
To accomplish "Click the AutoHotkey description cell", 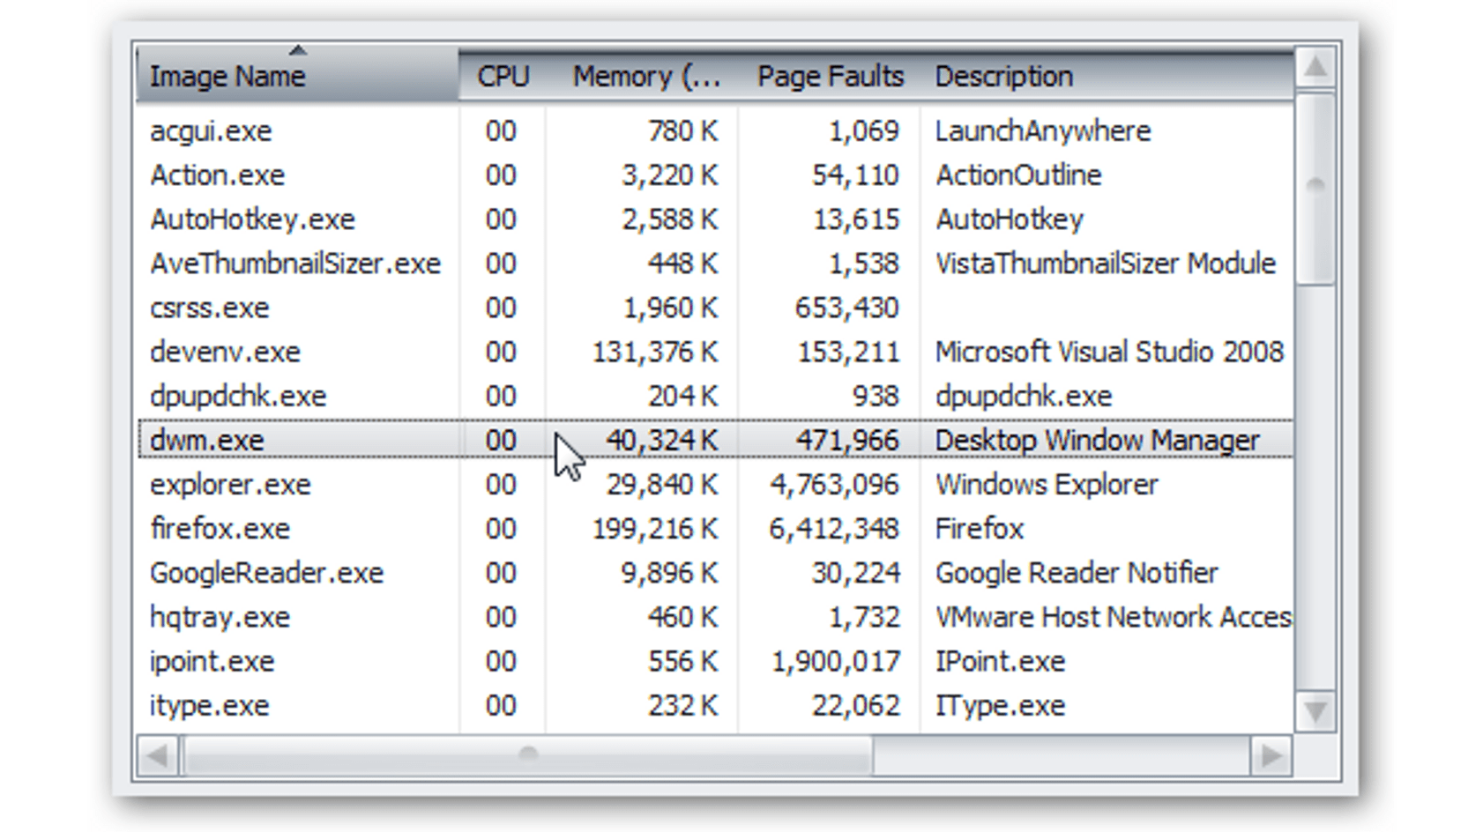I will (1010, 219).
